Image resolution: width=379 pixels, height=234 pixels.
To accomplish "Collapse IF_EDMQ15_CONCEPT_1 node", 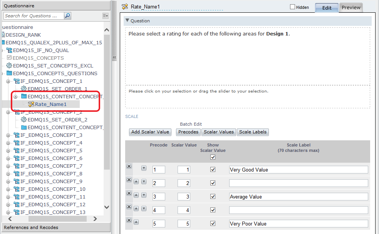I will click(x=8, y=81).
